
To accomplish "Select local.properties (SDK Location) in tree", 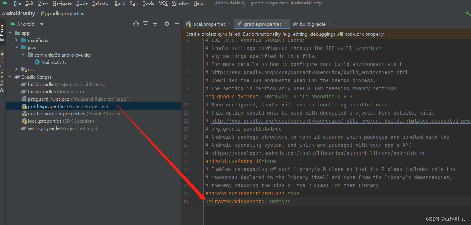I will pyautogui.click(x=61, y=121).
